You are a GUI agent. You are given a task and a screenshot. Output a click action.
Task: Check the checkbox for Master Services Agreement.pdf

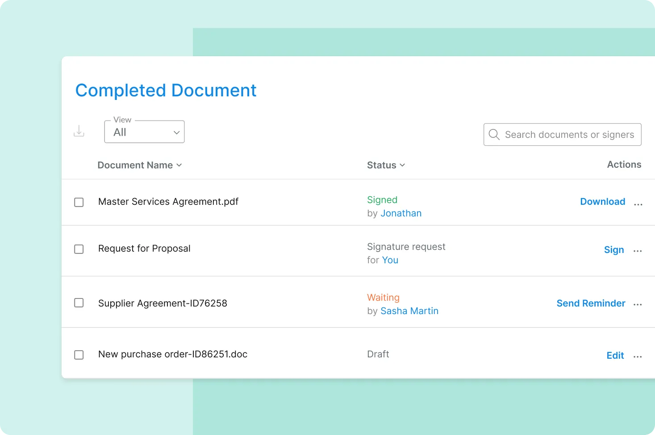click(79, 202)
